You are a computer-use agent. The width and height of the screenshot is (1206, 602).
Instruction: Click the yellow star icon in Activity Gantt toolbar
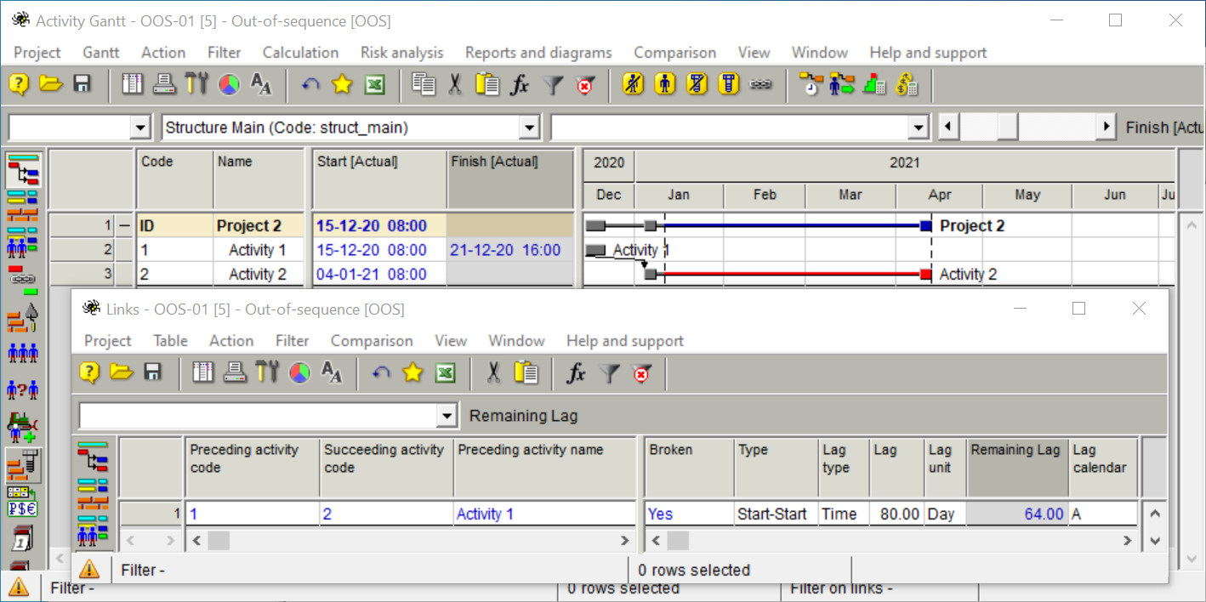tap(342, 84)
